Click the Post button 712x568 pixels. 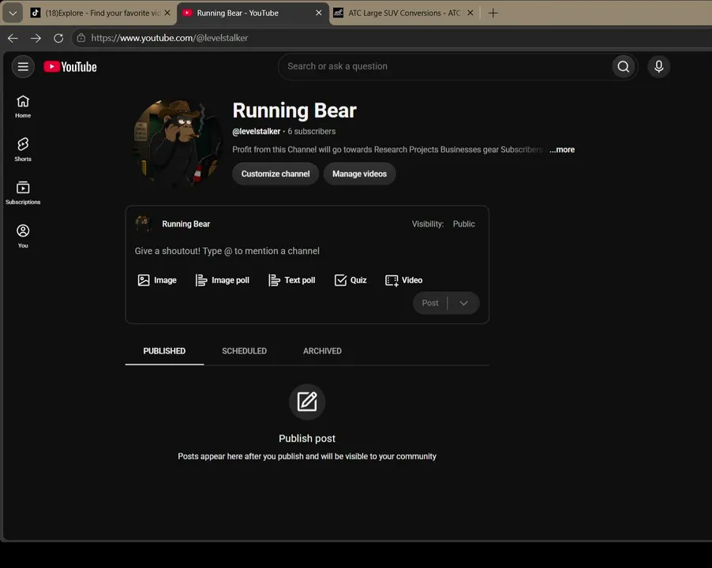click(x=430, y=303)
